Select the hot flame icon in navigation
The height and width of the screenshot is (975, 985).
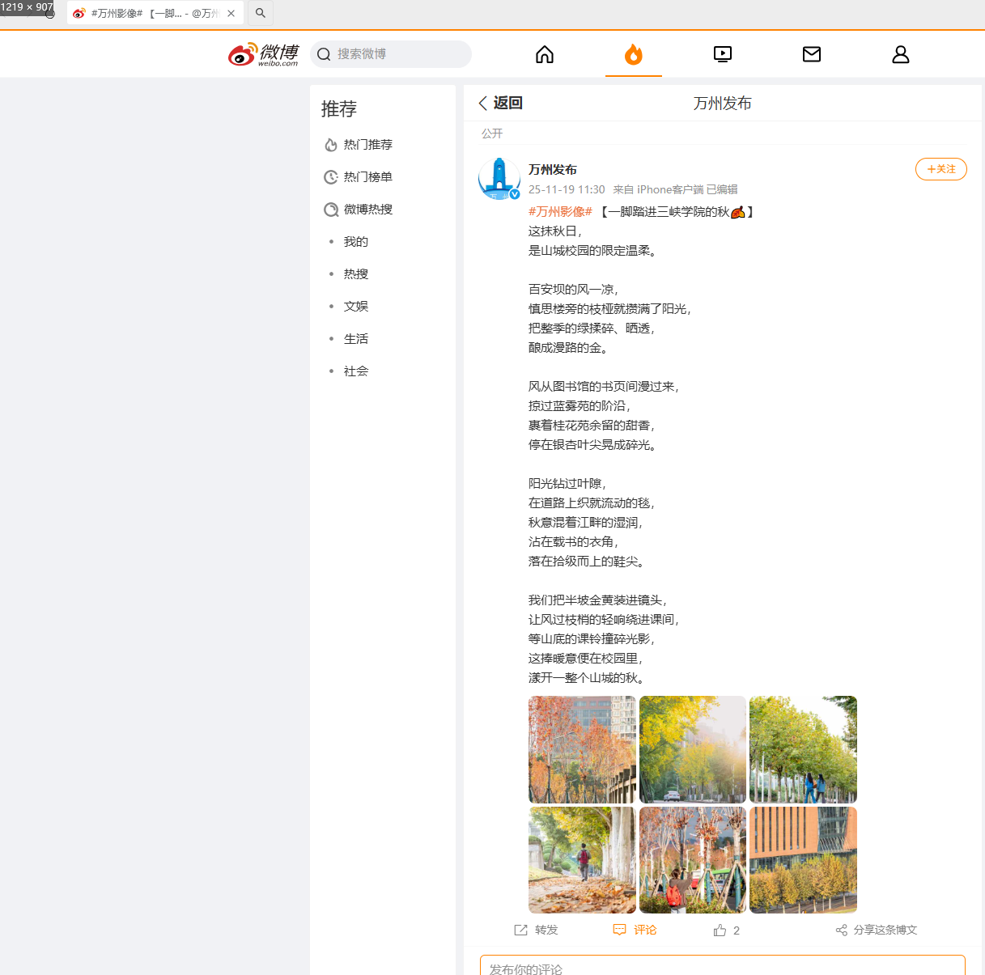[633, 54]
